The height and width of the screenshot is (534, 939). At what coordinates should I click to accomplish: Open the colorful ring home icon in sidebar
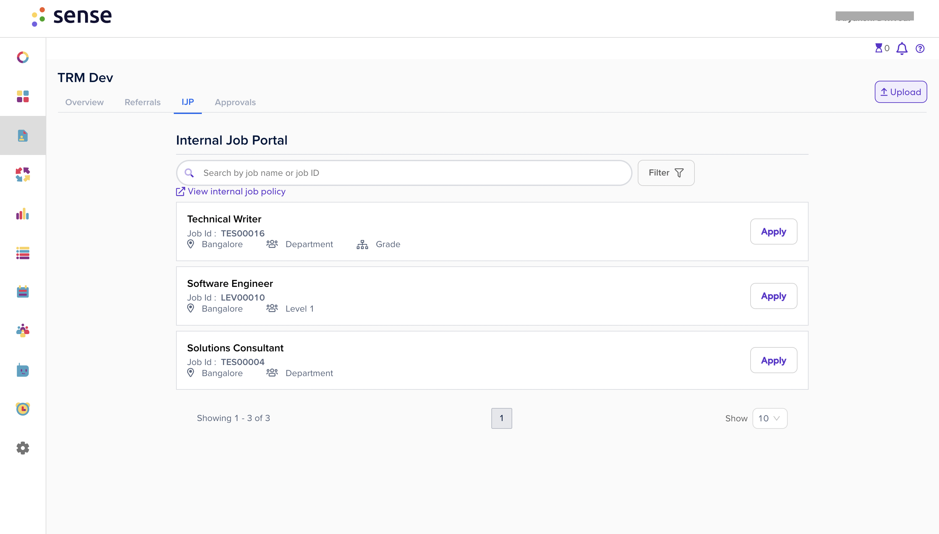click(23, 57)
